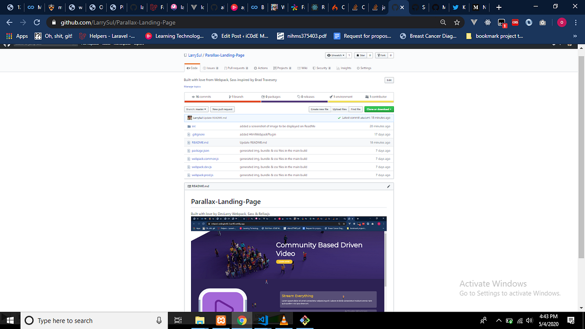View the 16 commits history

click(202, 97)
